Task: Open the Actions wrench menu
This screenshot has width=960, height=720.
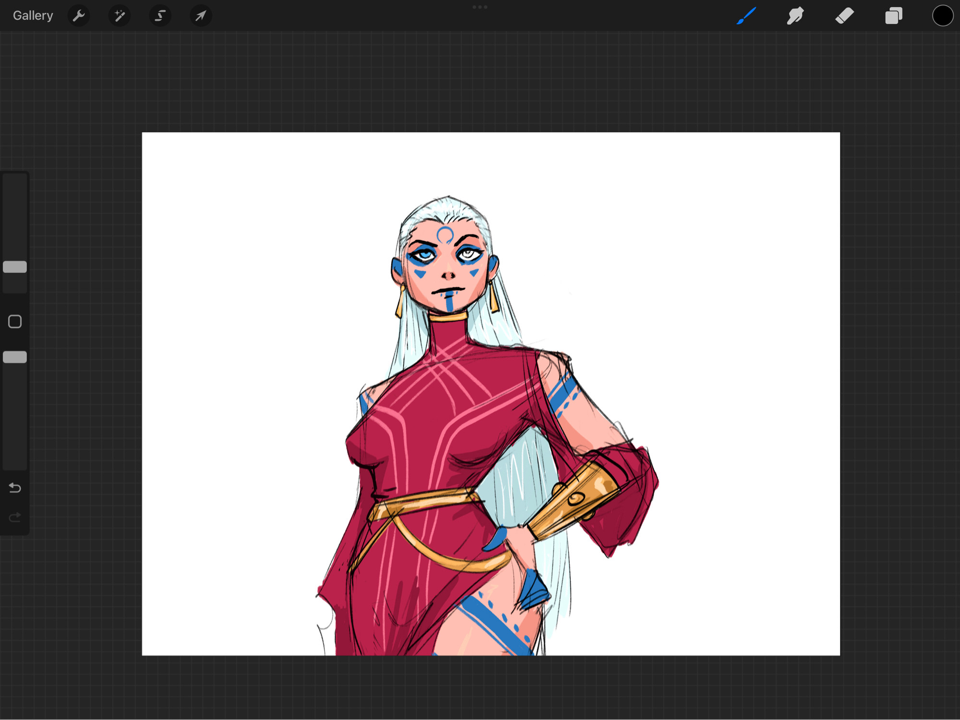Action: [79, 16]
